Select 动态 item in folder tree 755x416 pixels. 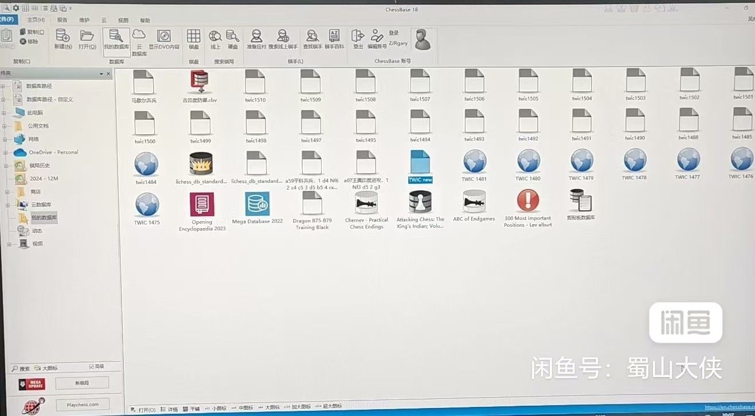[x=37, y=231]
